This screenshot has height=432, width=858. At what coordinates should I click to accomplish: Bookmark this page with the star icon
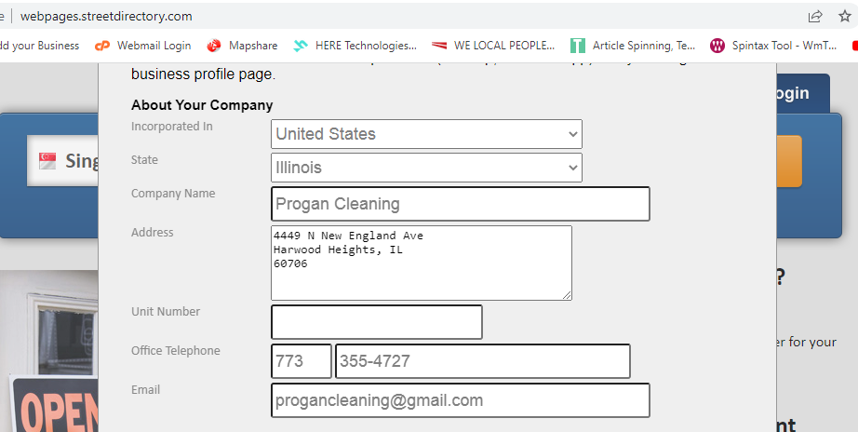(845, 16)
